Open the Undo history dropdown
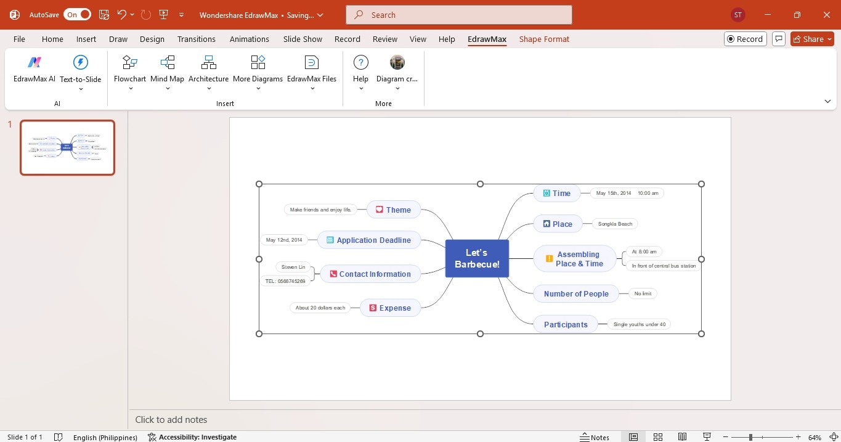 tap(132, 14)
